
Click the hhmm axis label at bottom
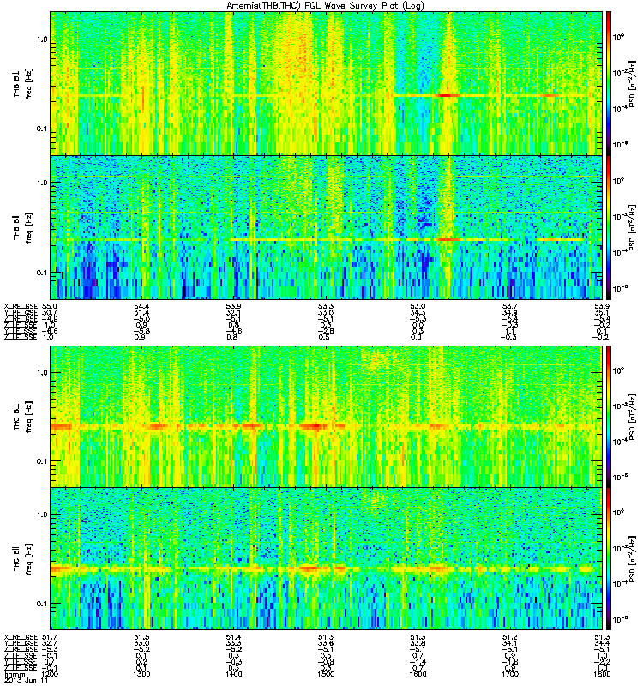(x=15, y=674)
